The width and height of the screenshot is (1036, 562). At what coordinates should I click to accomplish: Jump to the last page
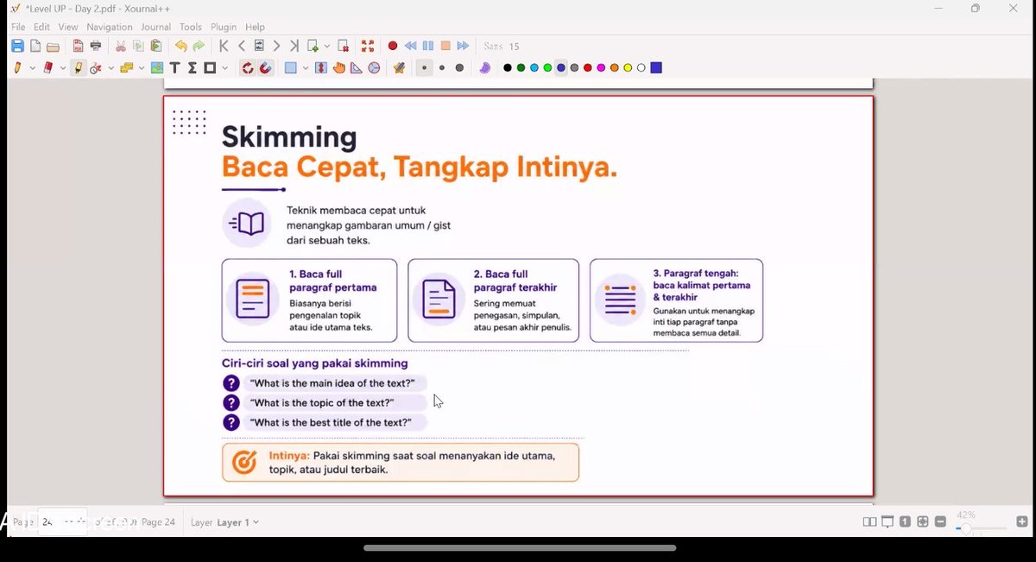tap(294, 46)
